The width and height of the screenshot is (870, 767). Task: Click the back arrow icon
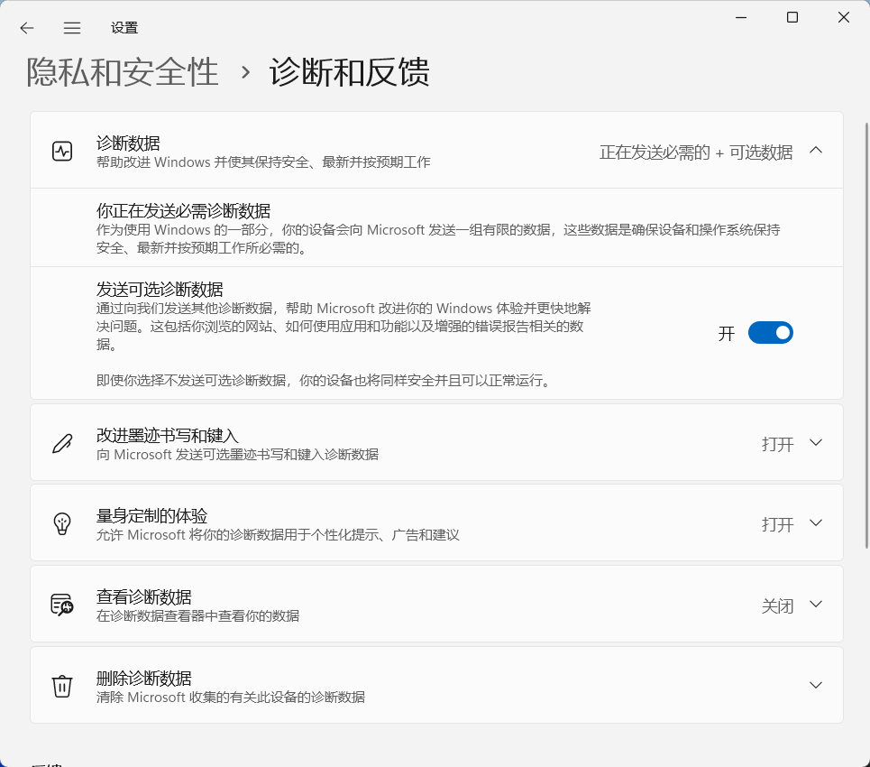coord(27,28)
